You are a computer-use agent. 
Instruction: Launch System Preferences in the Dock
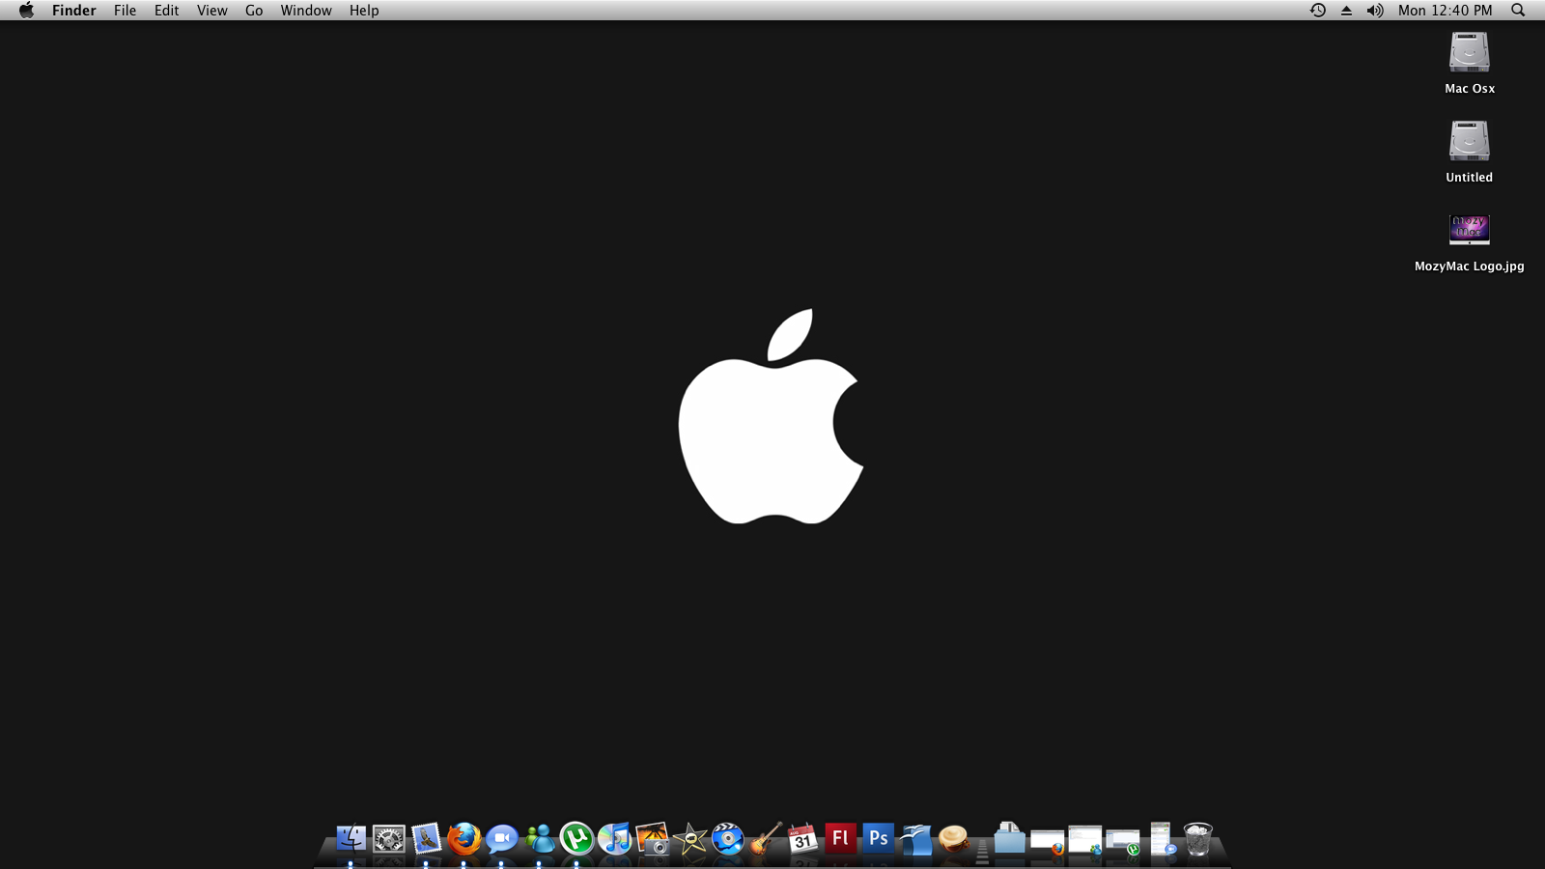coord(388,838)
